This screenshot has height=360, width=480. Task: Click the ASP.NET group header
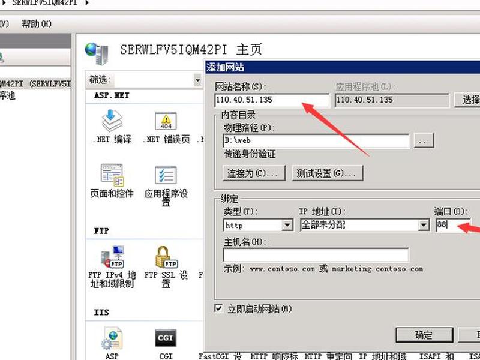coord(112,95)
